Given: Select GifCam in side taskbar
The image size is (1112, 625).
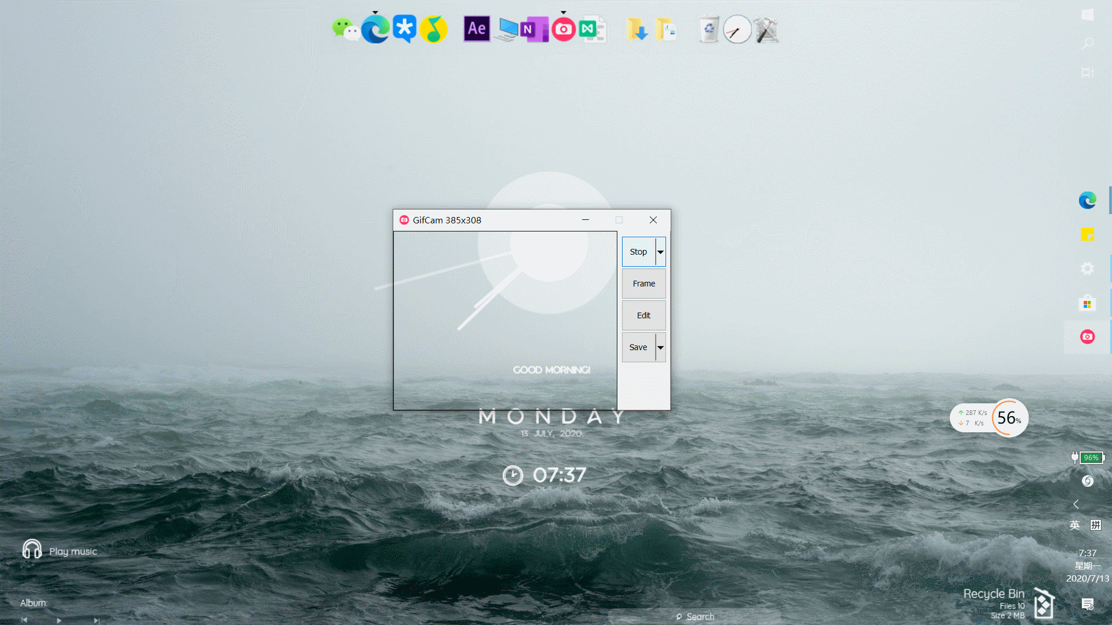Looking at the screenshot, I should (1088, 337).
